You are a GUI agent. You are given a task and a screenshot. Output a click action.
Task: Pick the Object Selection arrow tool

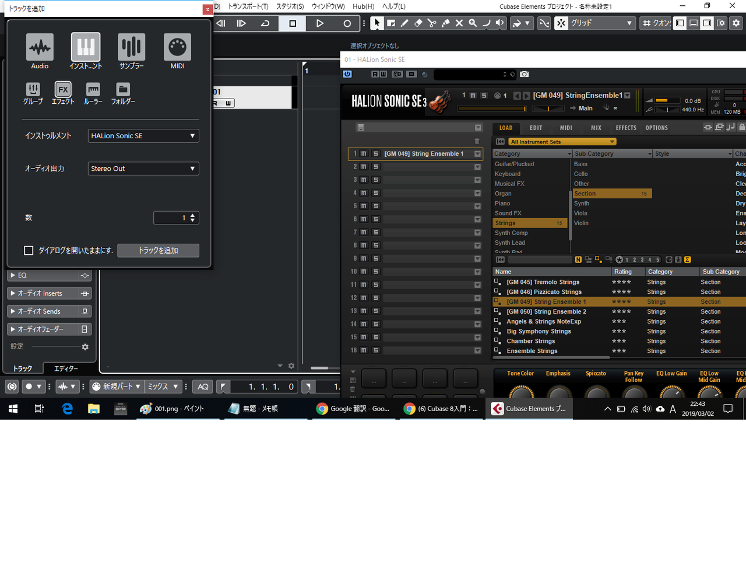tap(377, 23)
